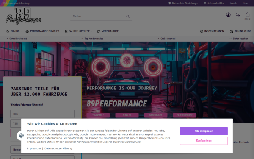Click the Tuningteile banner button
This screenshot has width=254, height=159.
pyautogui.click(x=98, y=115)
